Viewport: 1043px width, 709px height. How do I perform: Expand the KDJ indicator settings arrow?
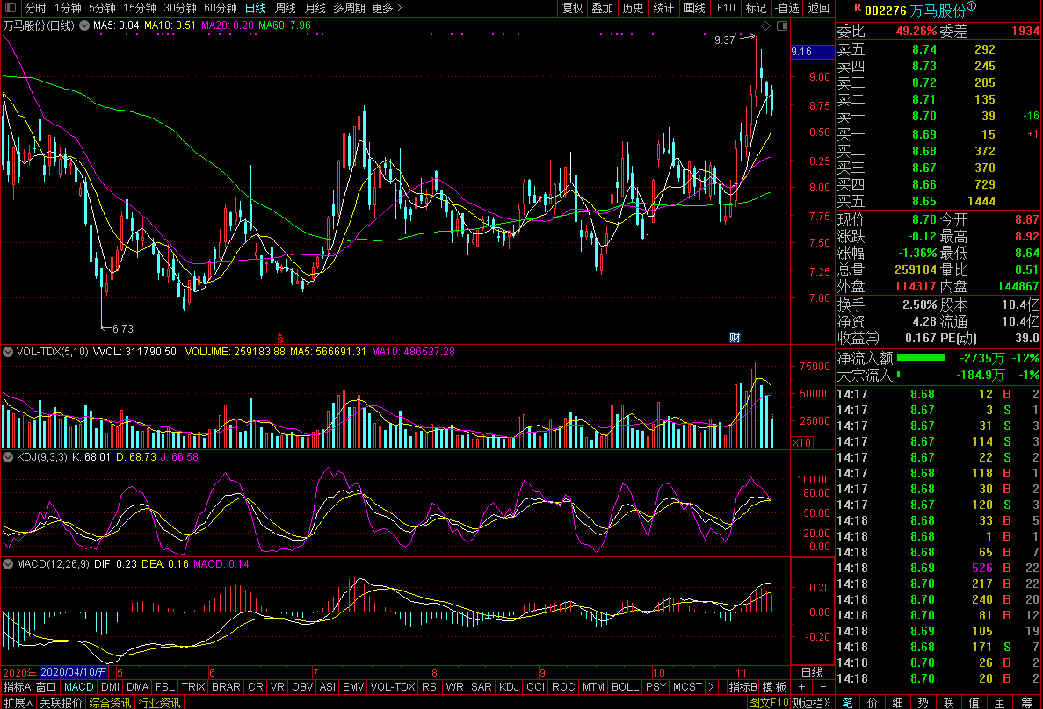tap(8, 457)
